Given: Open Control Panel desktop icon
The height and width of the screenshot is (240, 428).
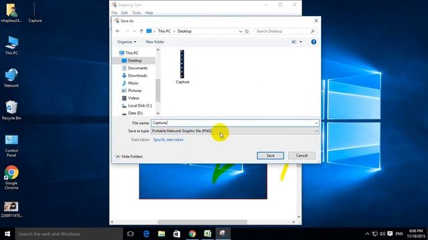Looking at the screenshot, I should pos(11,145).
